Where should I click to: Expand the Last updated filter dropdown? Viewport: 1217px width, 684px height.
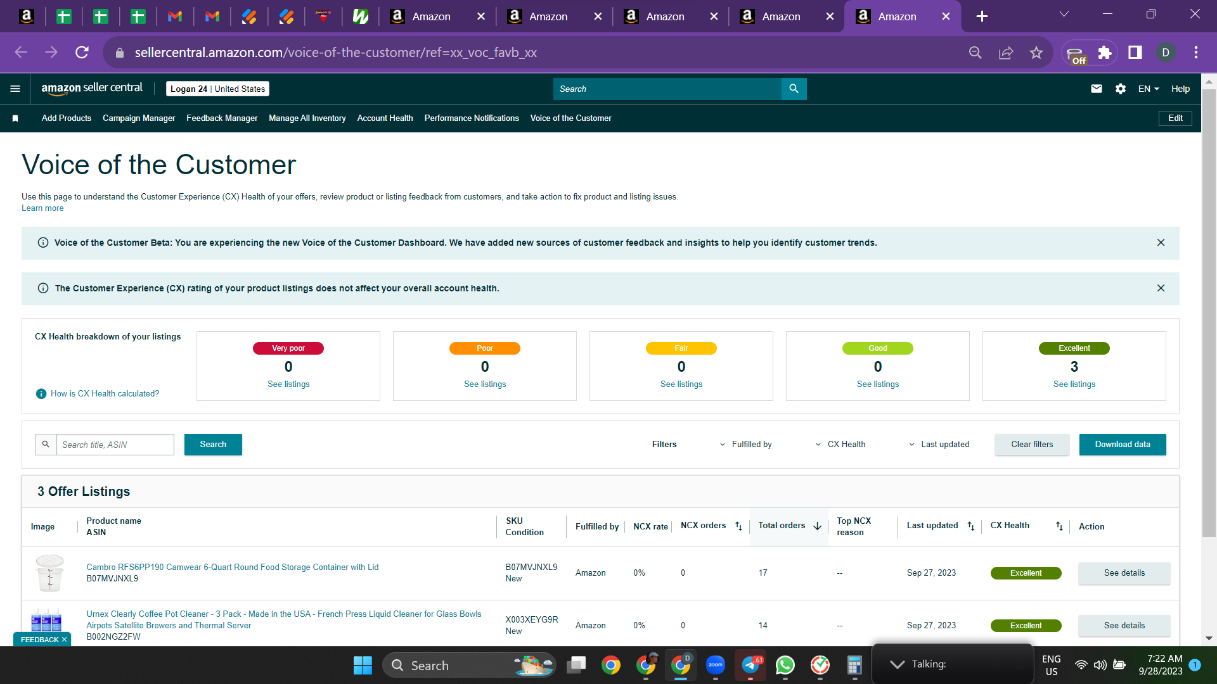coord(939,445)
